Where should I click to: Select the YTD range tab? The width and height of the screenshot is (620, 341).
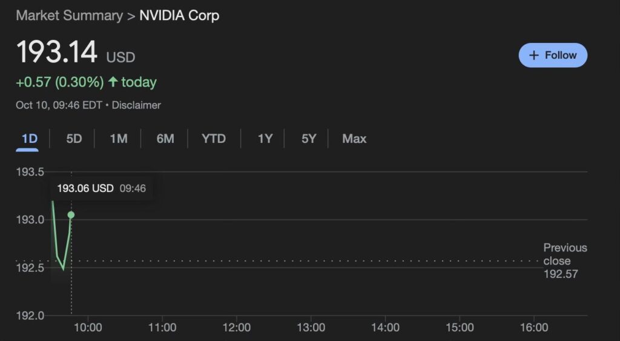[214, 139]
